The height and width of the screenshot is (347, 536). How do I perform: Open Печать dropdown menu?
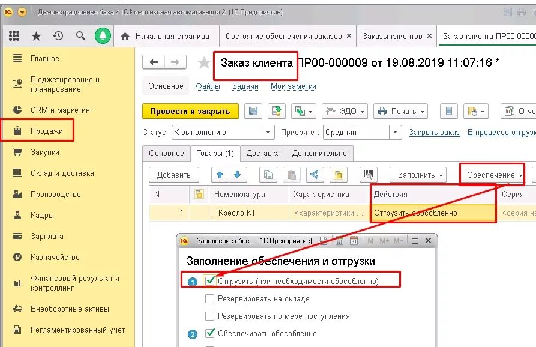tap(400, 111)
